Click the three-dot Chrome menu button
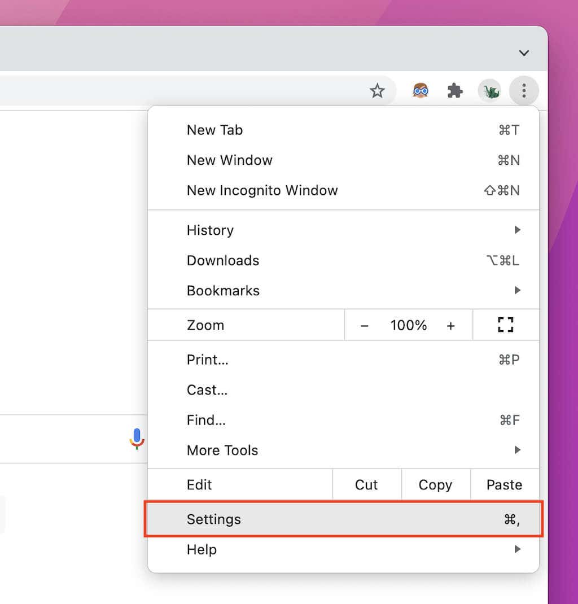The image size is (578, 604). tap(524, 90)
